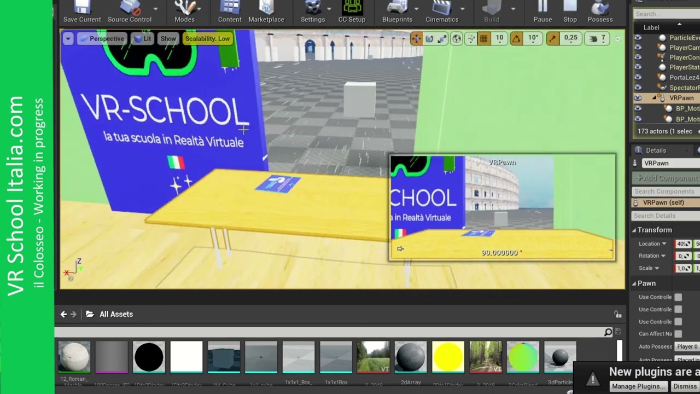Open the Lit view mode menu
Screen dimensions: 700x394
pyautogui.click(x=142, y=39)
